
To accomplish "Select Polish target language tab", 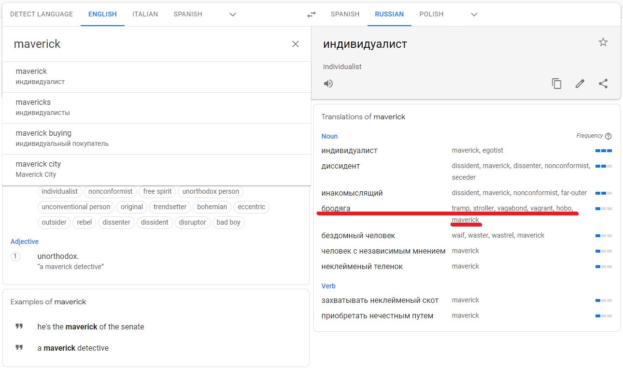I will click(x=431, y=14).
